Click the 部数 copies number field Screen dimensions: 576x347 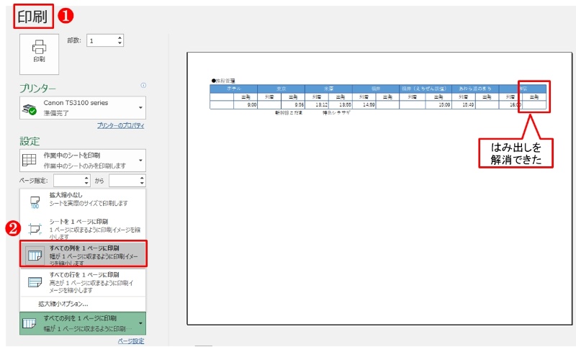pos(100,41)
